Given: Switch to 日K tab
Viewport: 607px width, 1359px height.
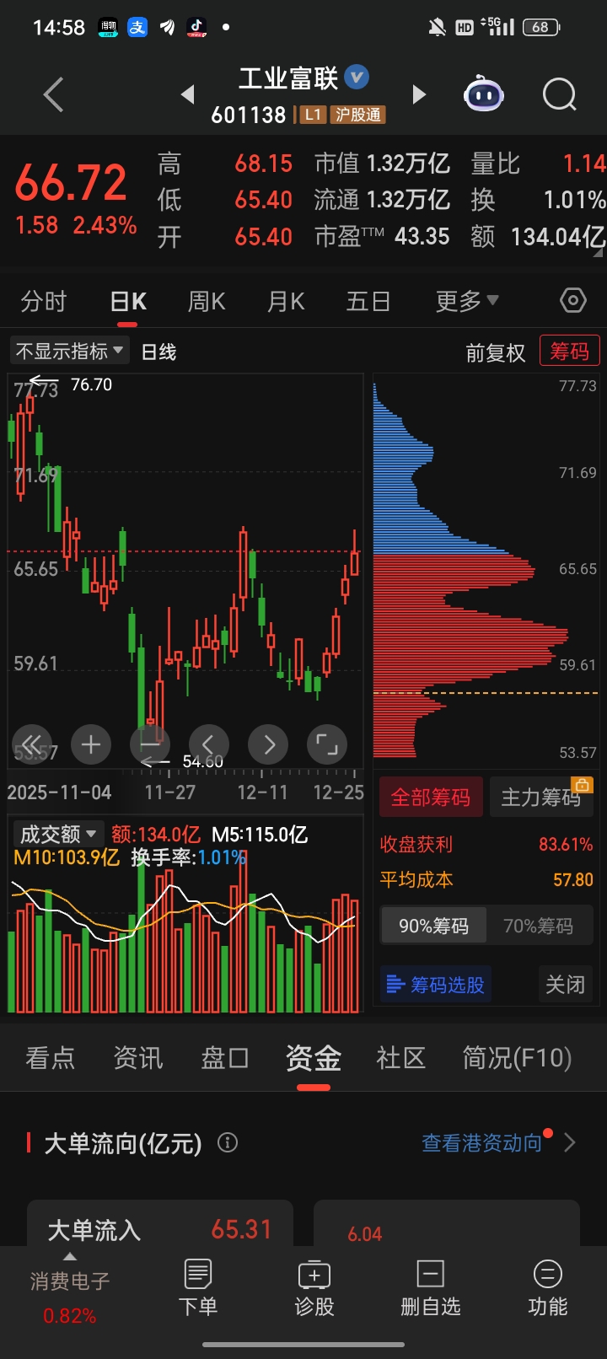Looking at the screenshot, I should (x=128, y=301).
